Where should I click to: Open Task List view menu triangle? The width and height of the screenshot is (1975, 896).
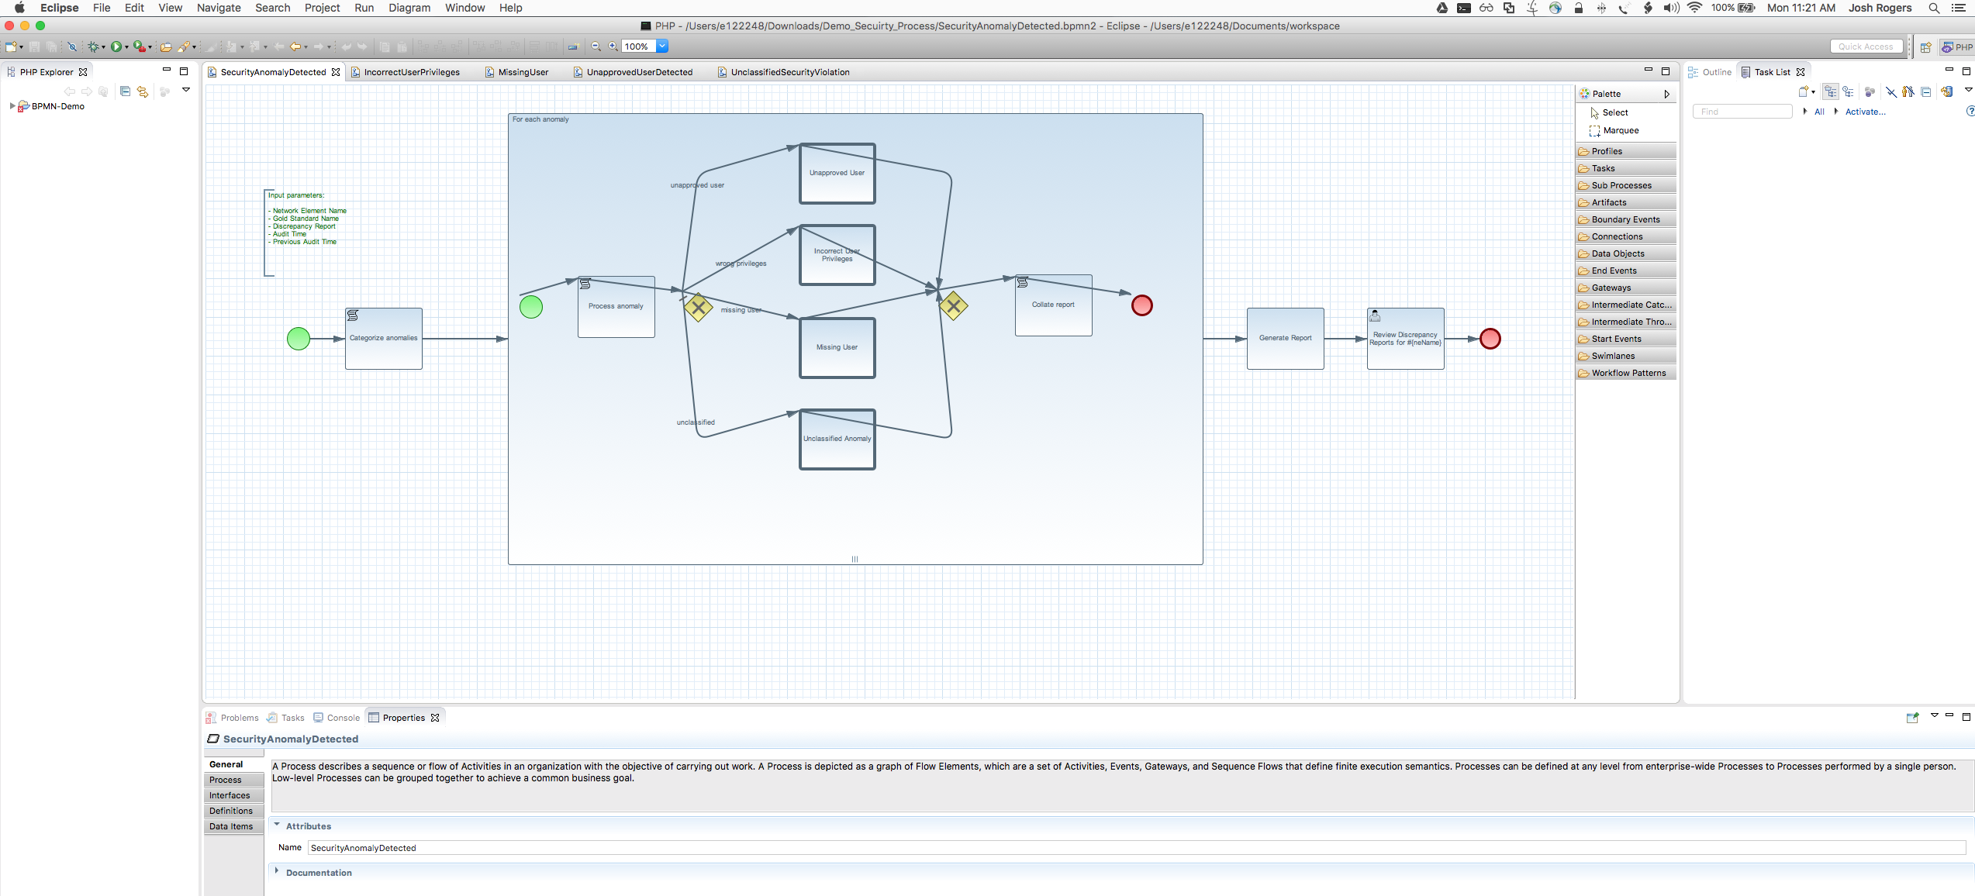tap(1968, 90)
